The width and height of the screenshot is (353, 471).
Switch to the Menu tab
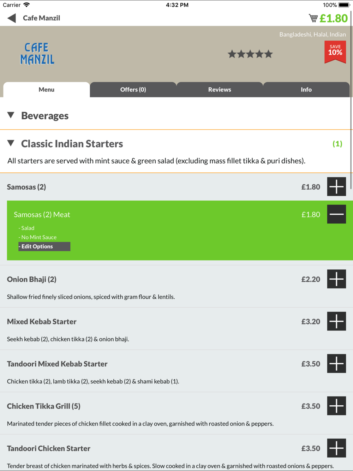[x=47, y=90]
